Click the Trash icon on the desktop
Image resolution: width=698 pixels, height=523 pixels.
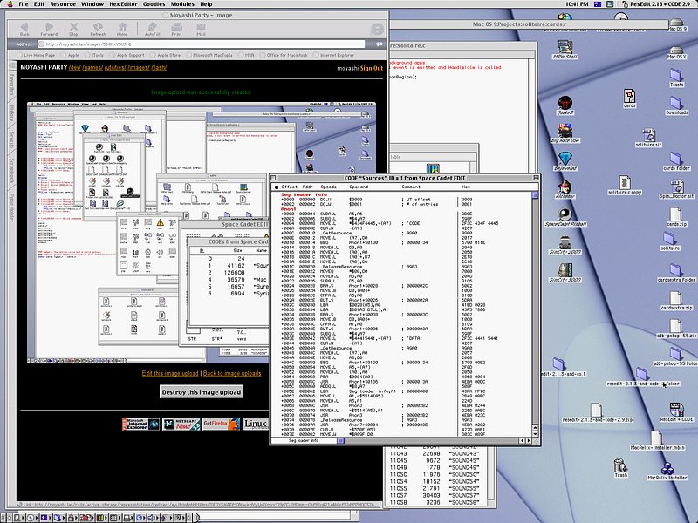[x=620, y=465]
